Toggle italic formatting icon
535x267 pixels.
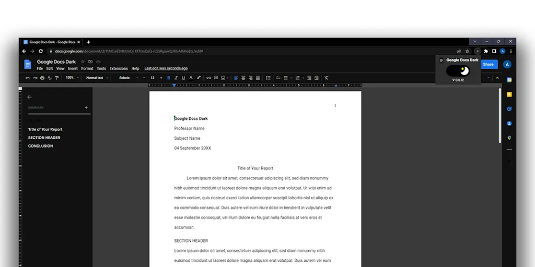tap(176, 78)
